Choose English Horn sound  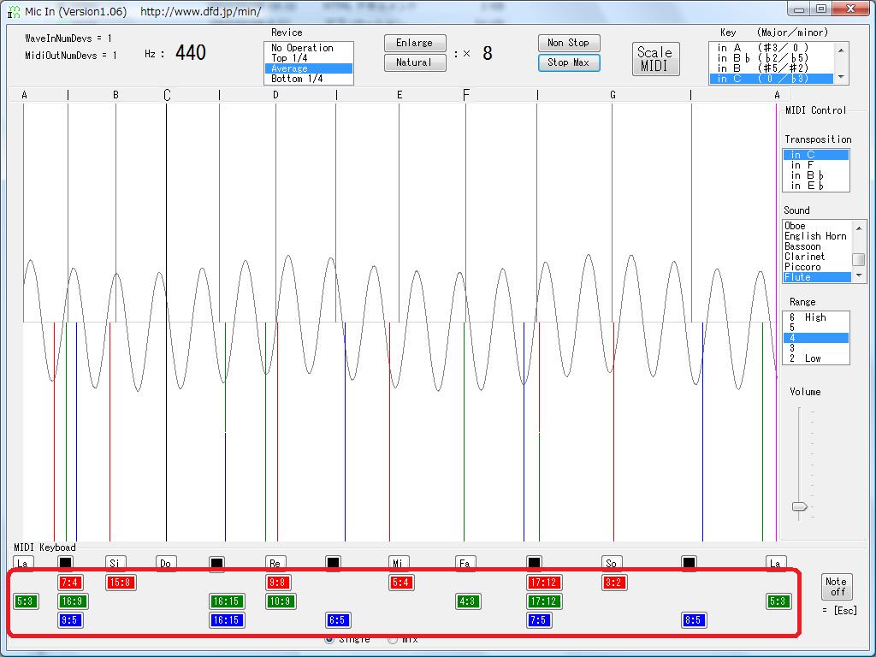click(817, 236)
